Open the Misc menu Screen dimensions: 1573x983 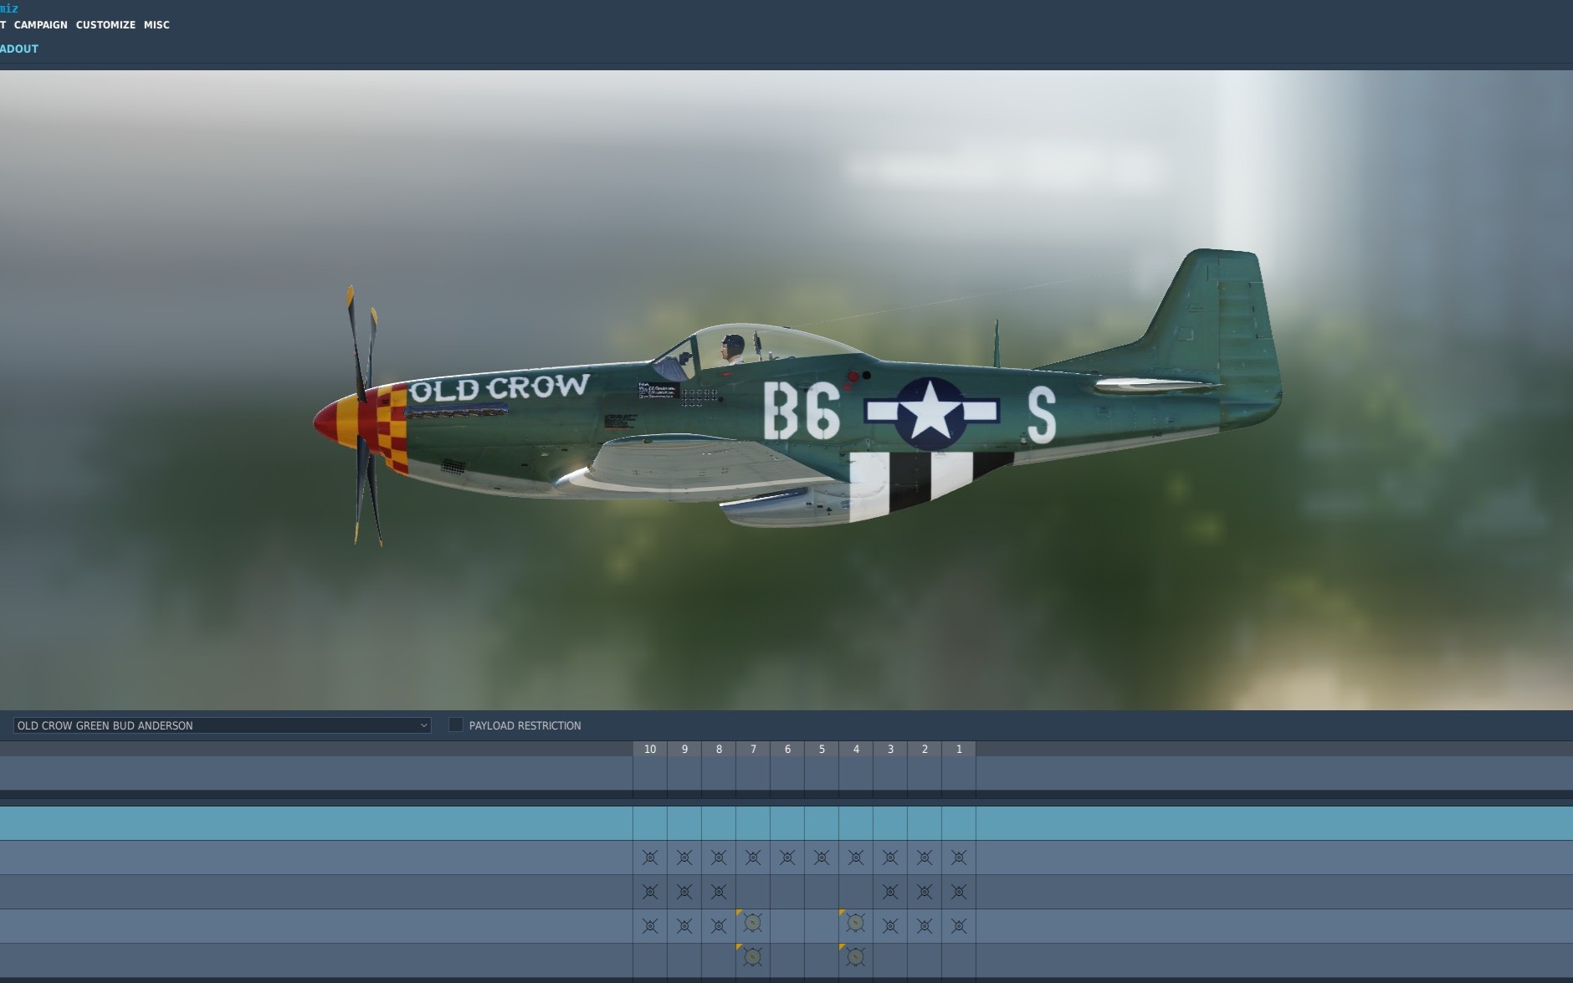pos(156,25)
